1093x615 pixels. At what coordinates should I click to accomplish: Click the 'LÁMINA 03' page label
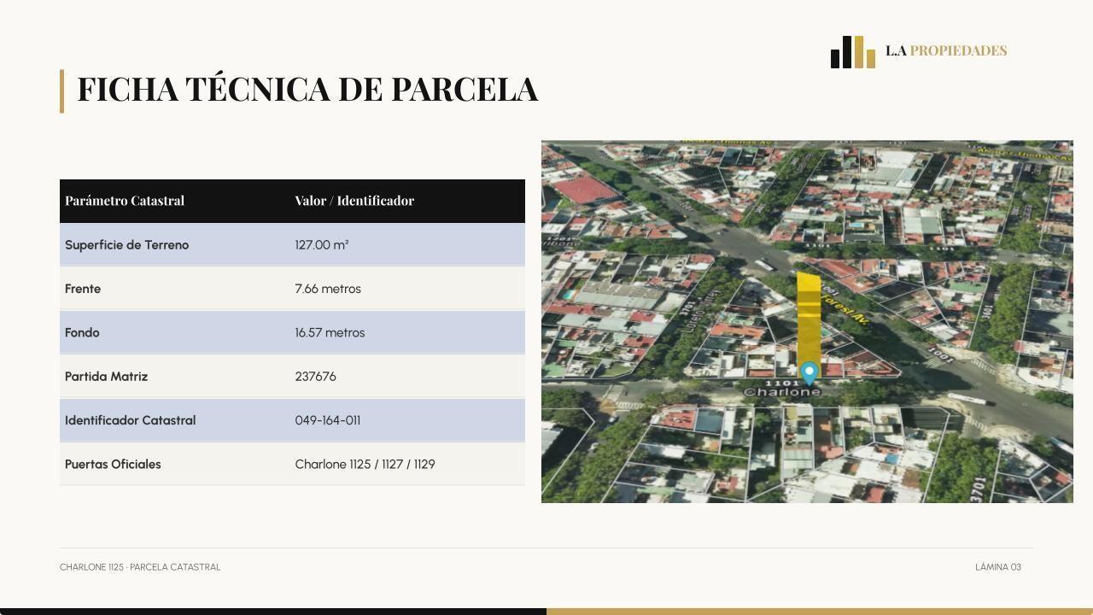coord(998,567)
